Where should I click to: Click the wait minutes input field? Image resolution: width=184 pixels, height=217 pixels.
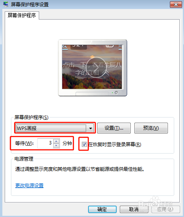[45, 143]
